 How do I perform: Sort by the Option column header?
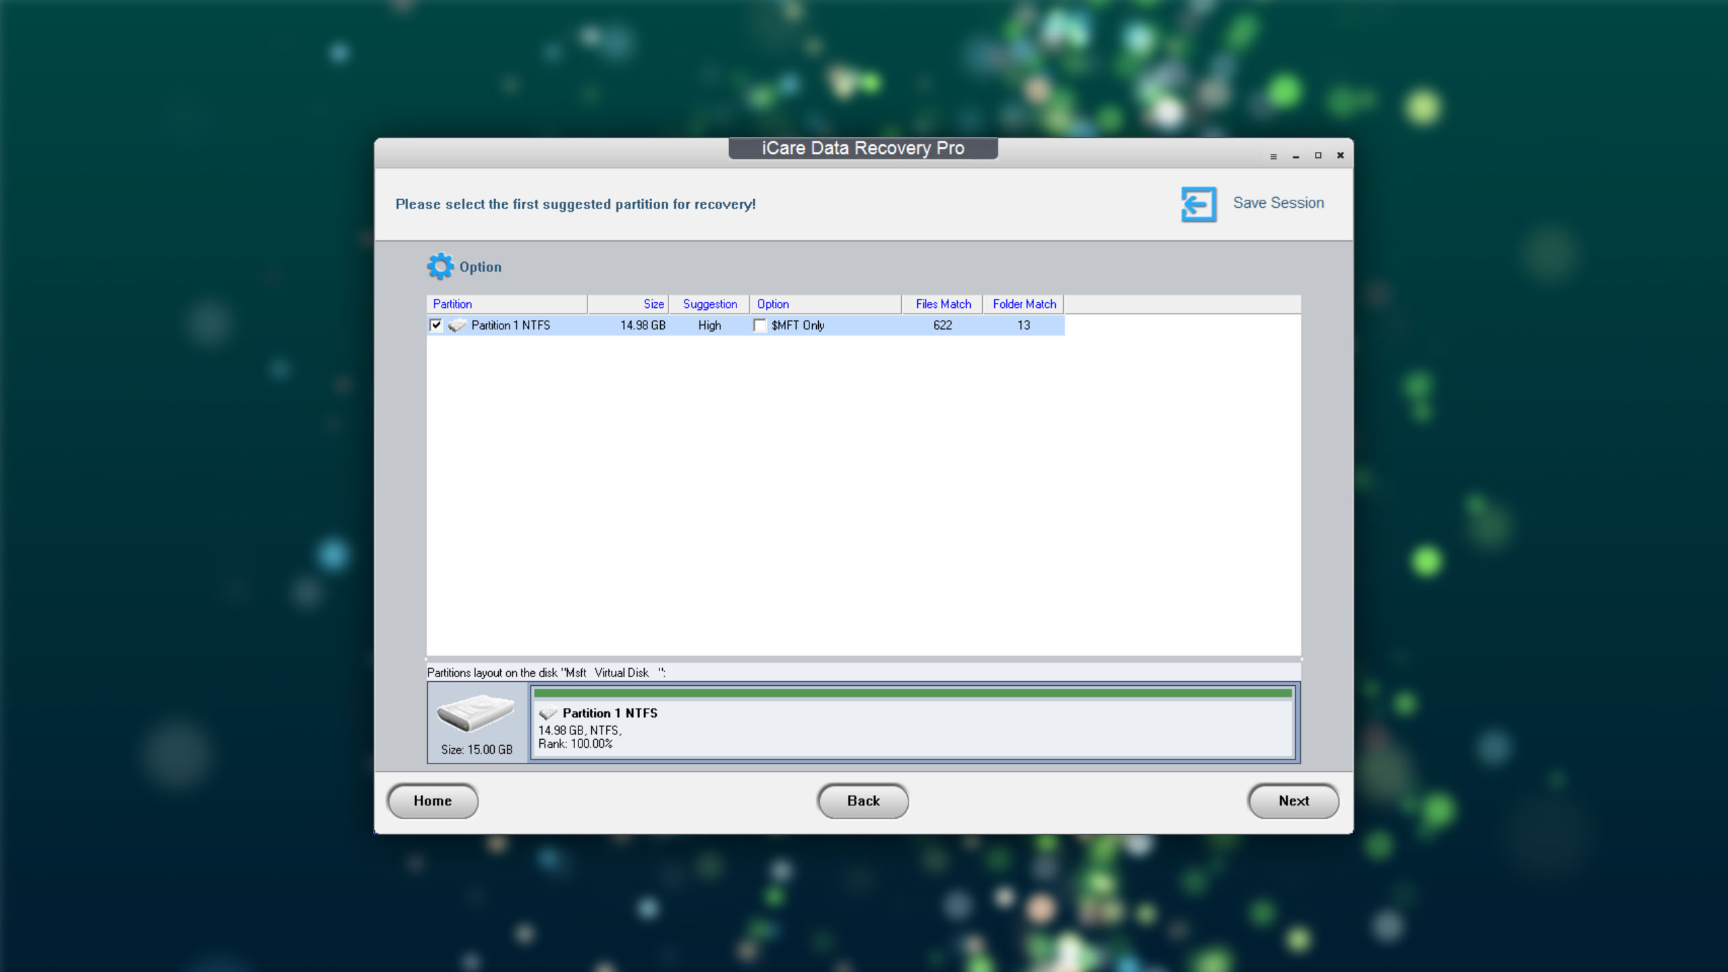826,304
